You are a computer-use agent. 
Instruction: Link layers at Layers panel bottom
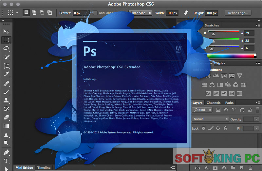[197, 168]
